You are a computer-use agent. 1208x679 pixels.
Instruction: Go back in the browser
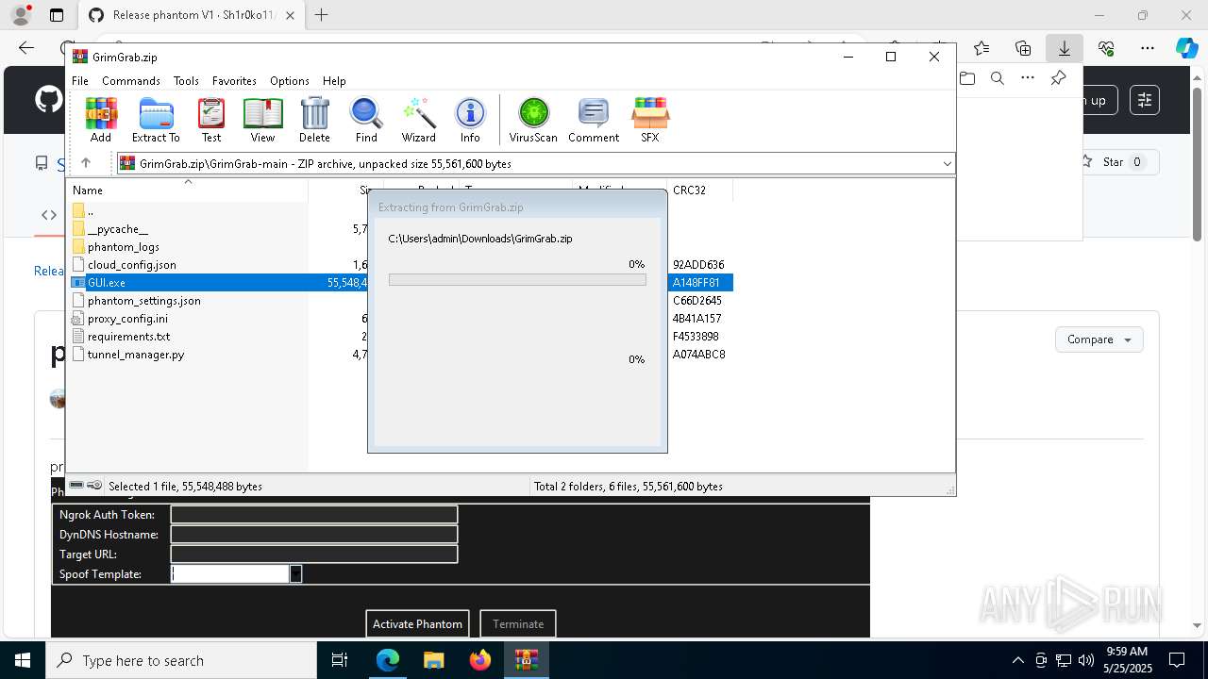click(26, 48)
